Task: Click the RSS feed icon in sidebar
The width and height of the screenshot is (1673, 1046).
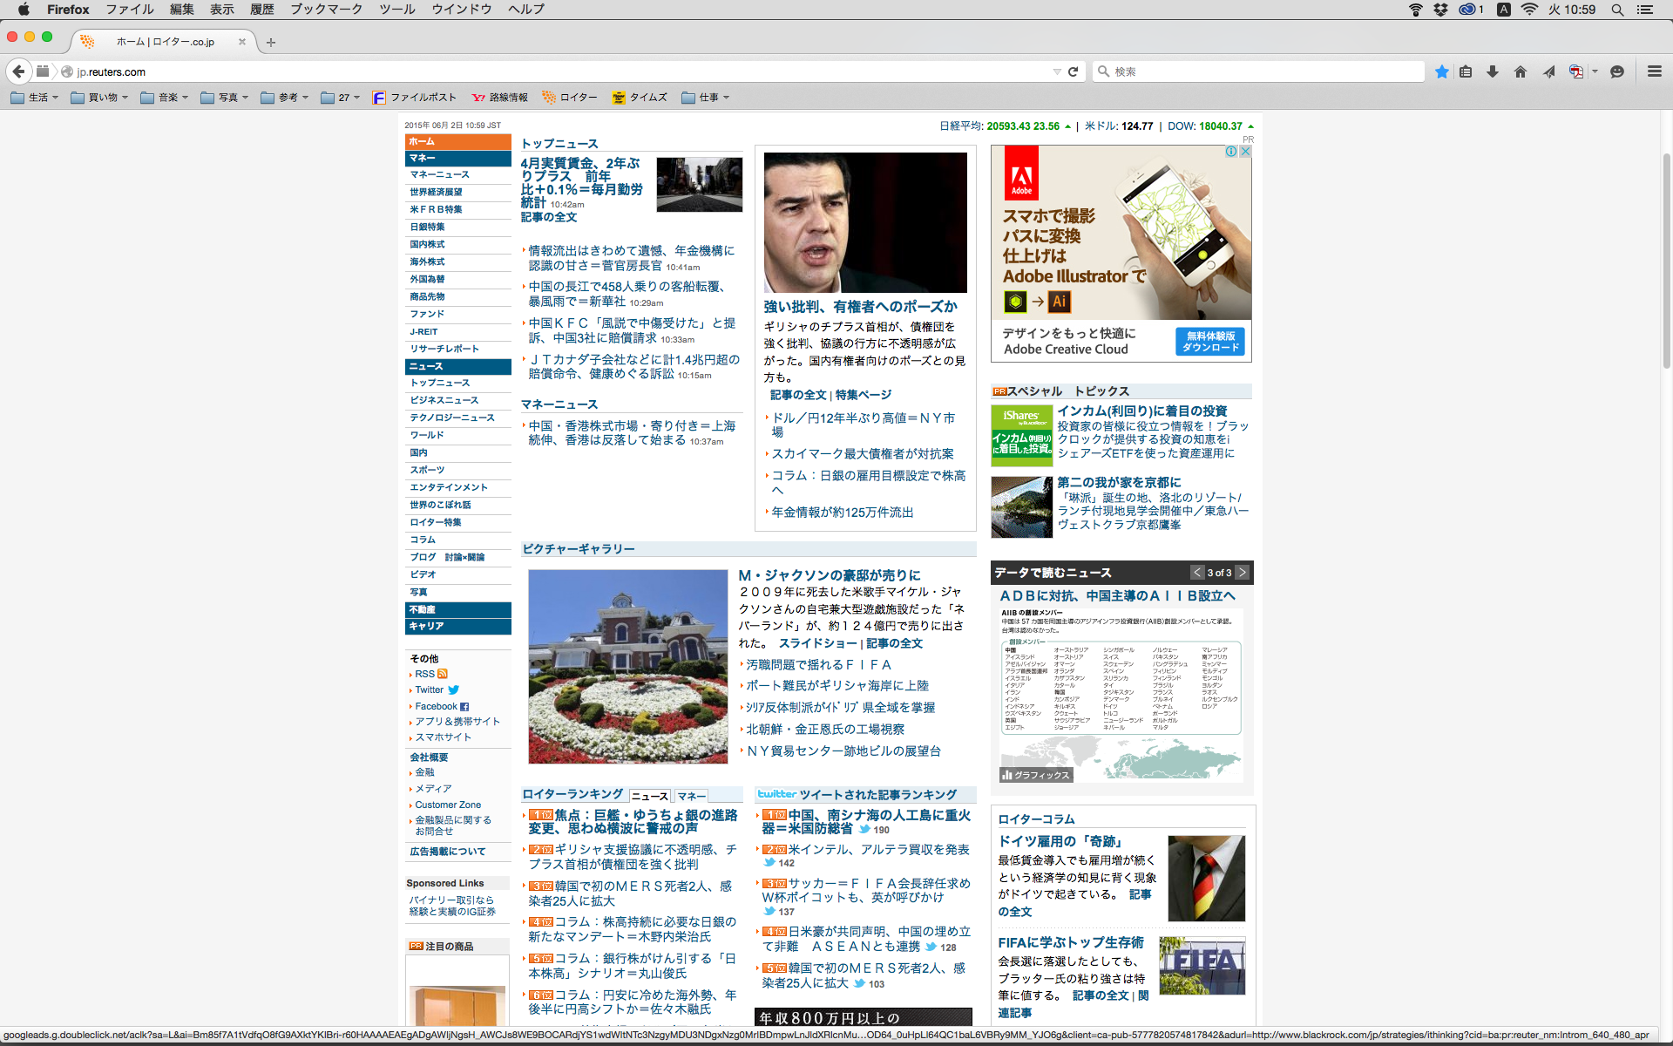Action: (443, 674)
